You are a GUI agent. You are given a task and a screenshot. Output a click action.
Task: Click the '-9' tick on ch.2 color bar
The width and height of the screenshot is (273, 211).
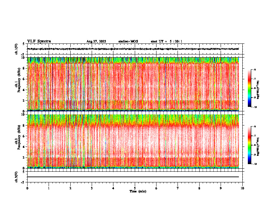pos(255,154)
